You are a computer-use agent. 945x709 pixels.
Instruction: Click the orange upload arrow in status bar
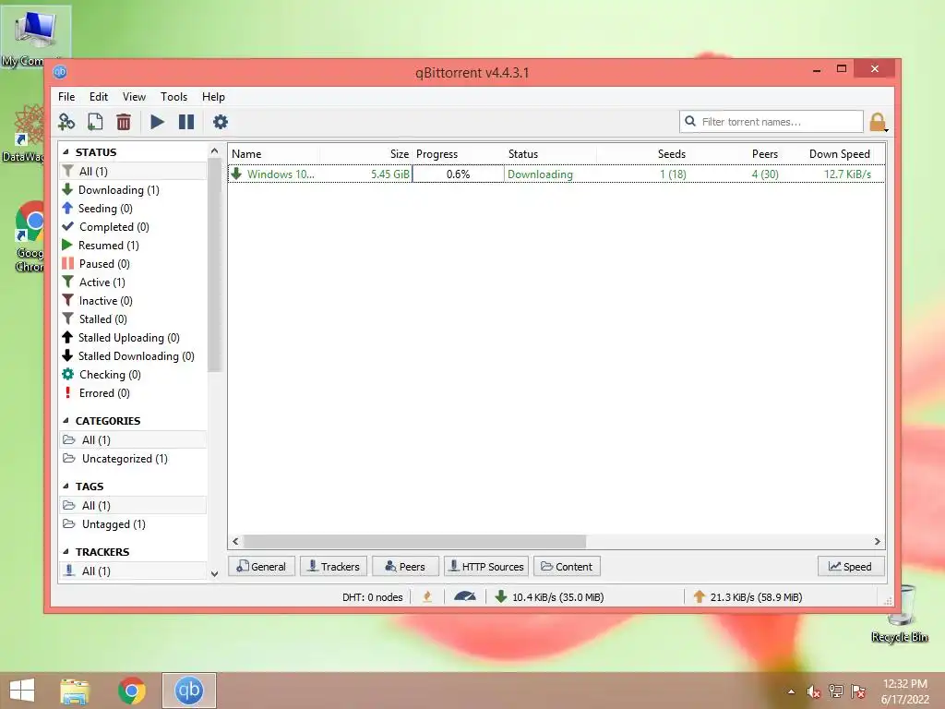[700, 597]
